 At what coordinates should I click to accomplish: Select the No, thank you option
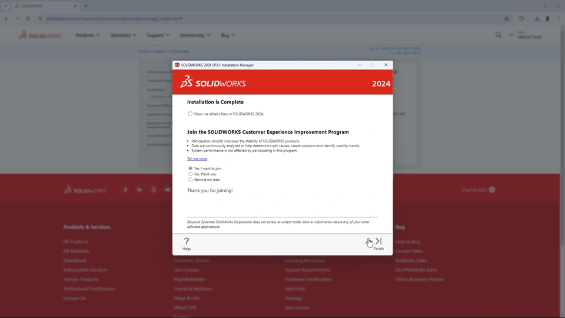pyautogui.click(x=191, y=174)
